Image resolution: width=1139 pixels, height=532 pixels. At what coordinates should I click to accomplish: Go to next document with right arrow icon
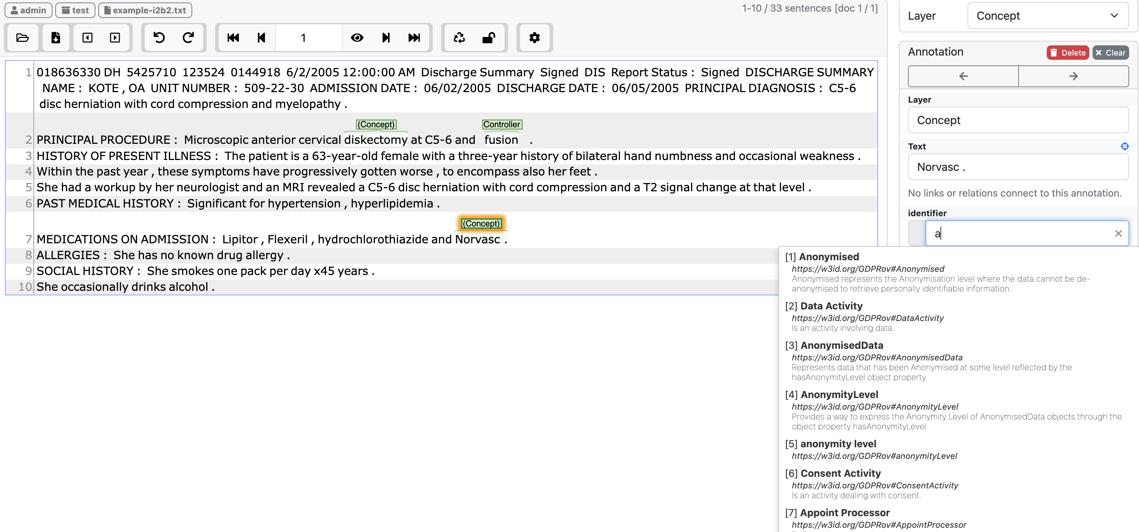(115, 38)
